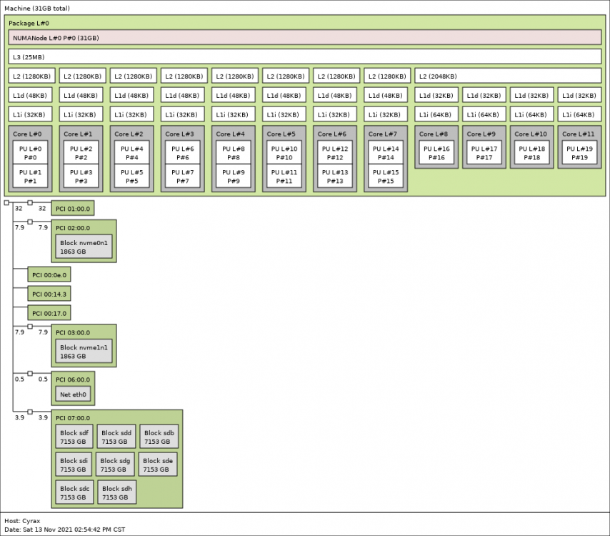
Task: Select Block sdf 7153 GB
Action: (74, 437)
